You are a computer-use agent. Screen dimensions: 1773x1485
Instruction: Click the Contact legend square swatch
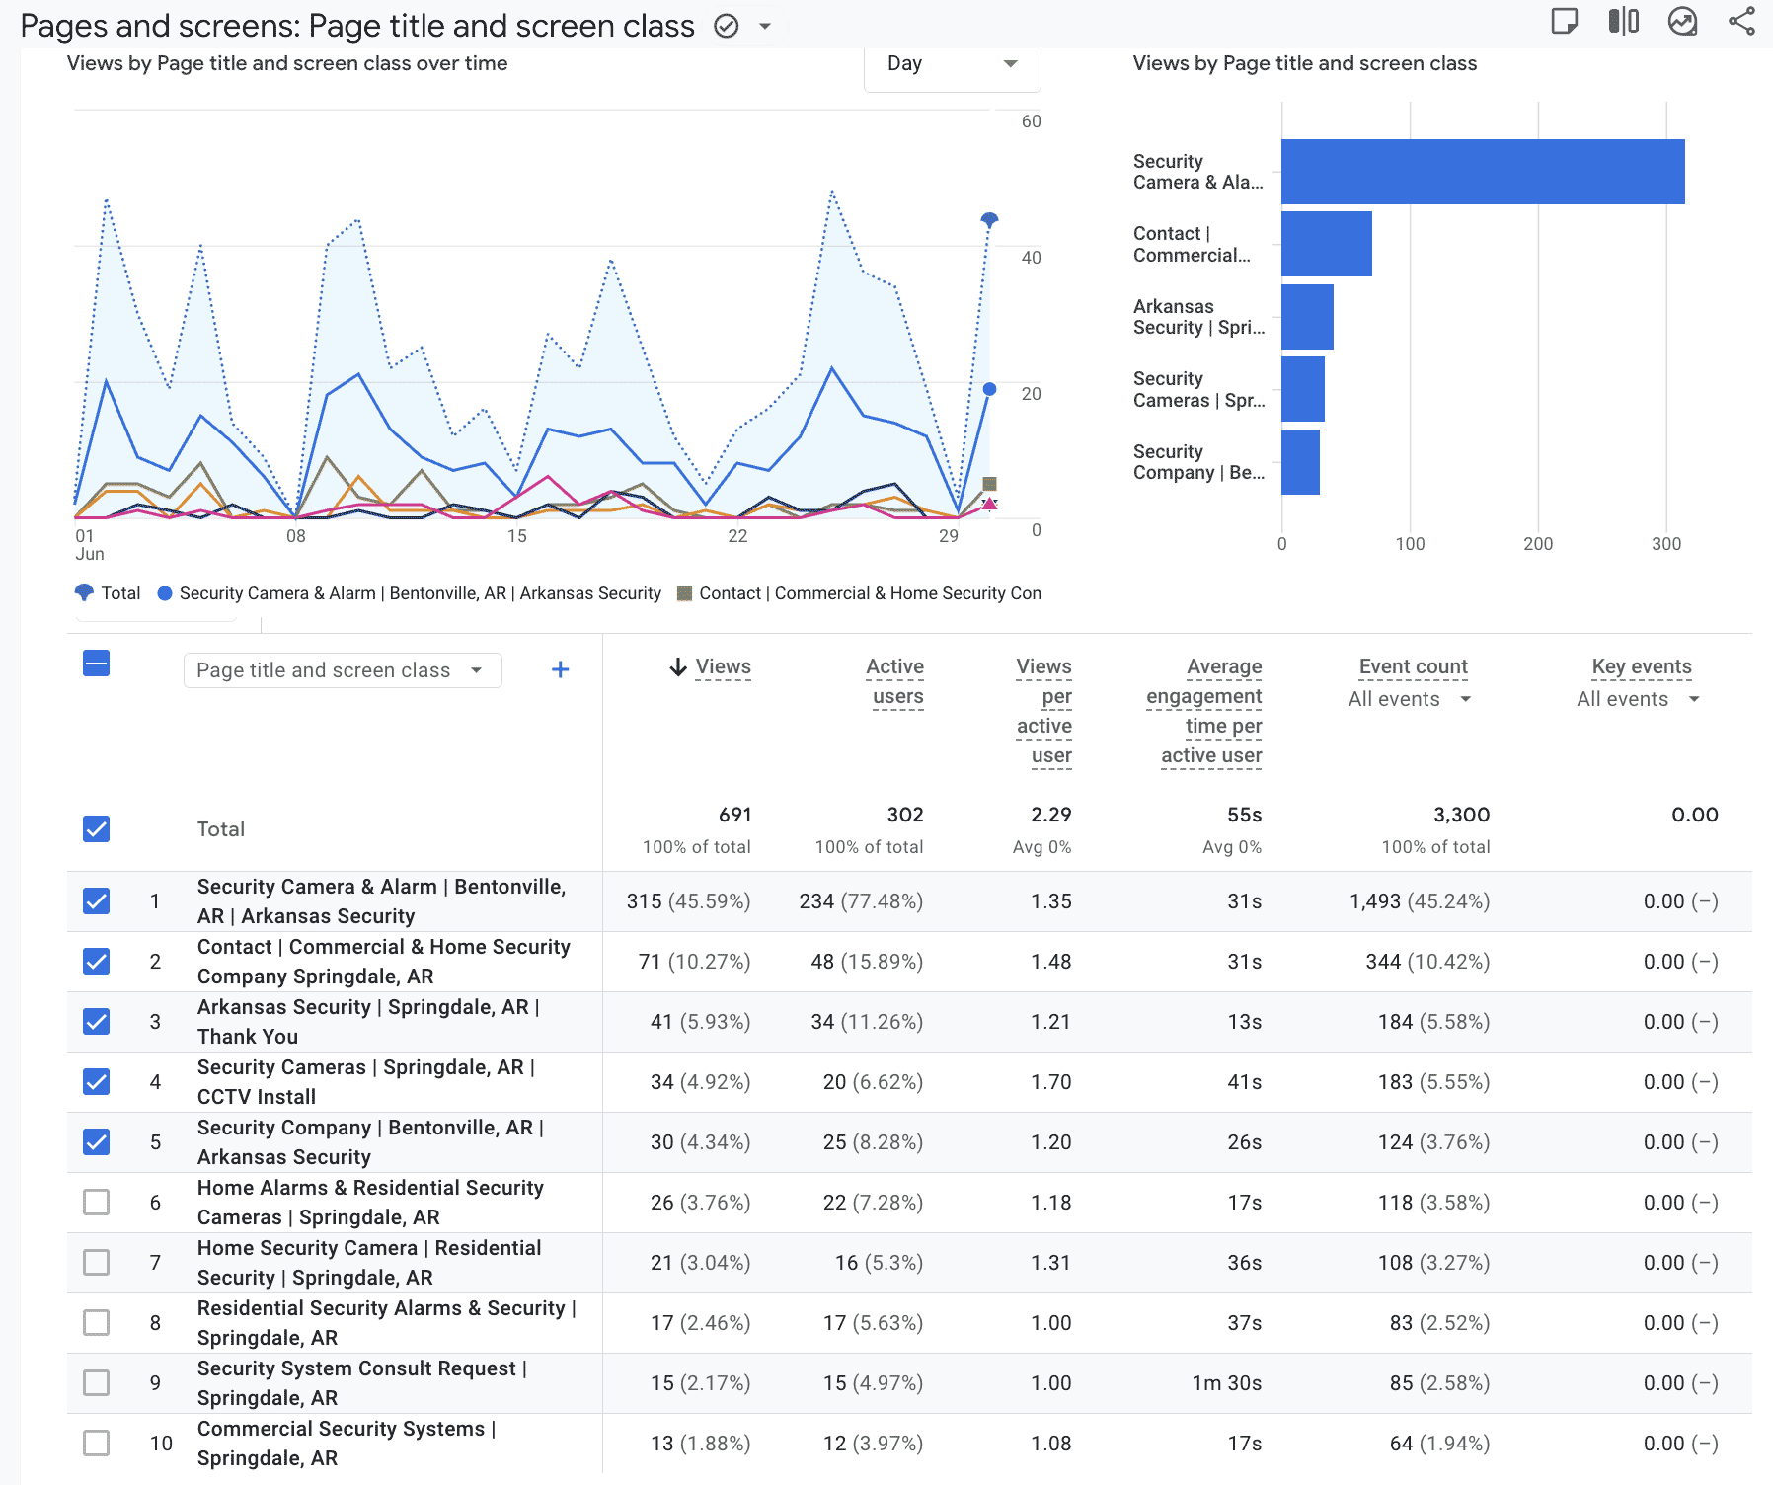[x=684, y=593]
